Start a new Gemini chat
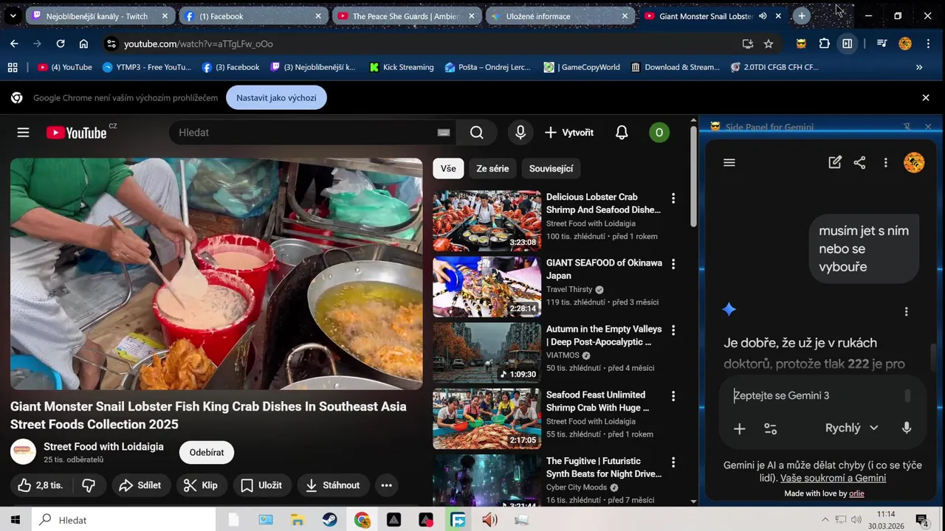 point(835,163)
